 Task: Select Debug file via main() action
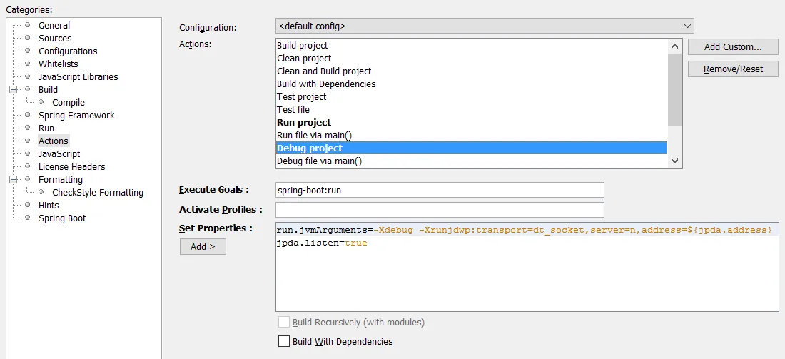319,161
